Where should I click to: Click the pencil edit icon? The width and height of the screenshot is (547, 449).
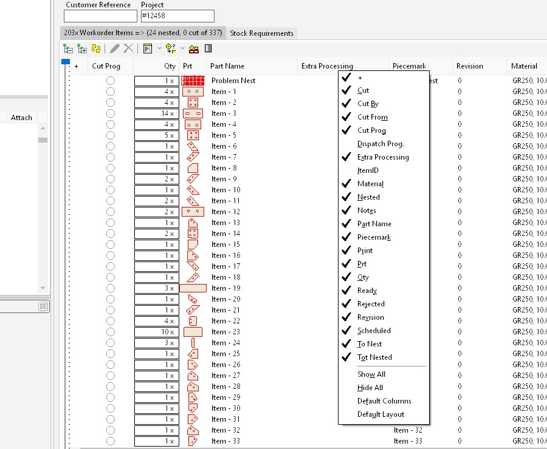114,49
